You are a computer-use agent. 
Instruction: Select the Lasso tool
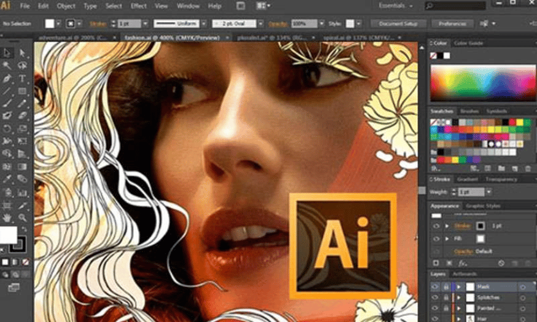pyautogui.click(x=22, y=66)
